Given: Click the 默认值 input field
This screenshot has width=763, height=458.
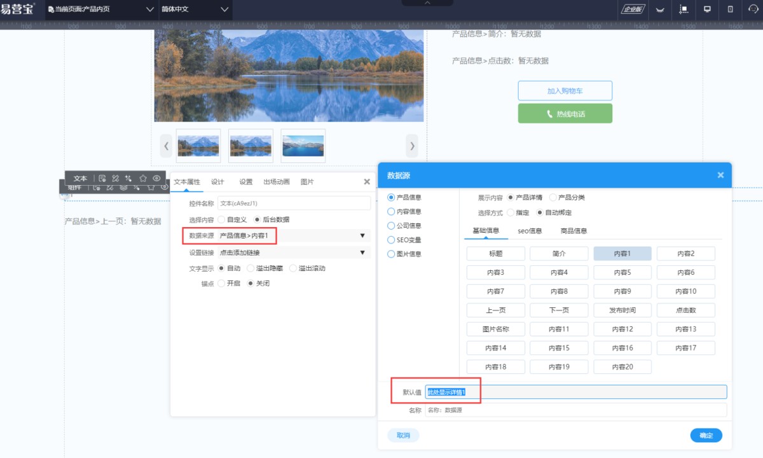Looking at the screenshot, I should [575, 392].
